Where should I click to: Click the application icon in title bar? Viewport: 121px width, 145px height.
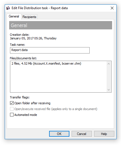point(8,8)
